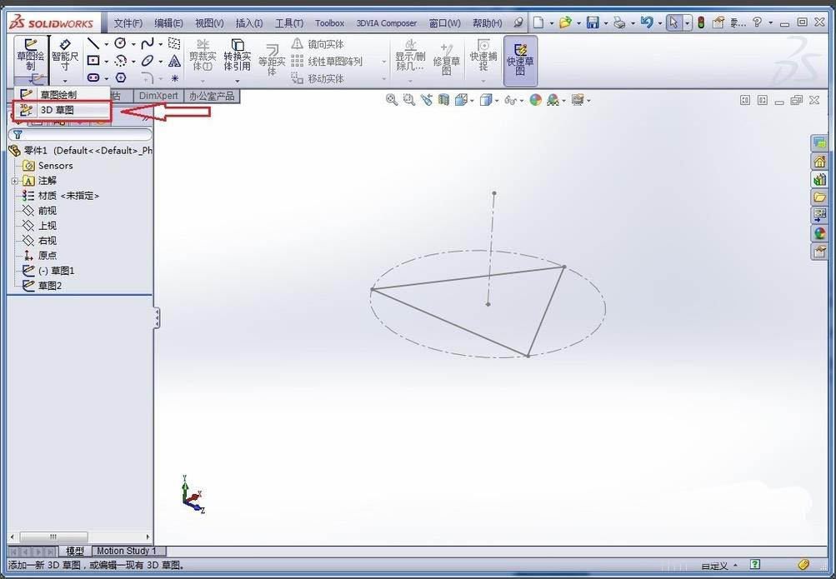The height and width of the screenshot is (579, 836).
Task: Select the Spline sketch tool
Action: pos(148,43)
